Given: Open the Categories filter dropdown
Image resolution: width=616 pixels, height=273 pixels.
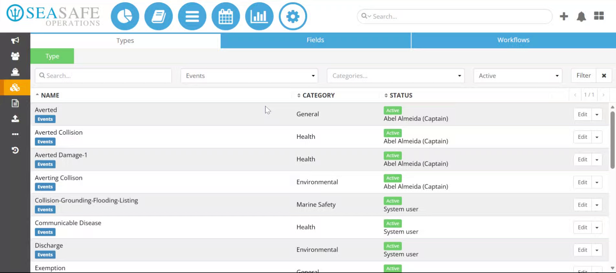Looking at the screenshot, I should click(395, 76).
